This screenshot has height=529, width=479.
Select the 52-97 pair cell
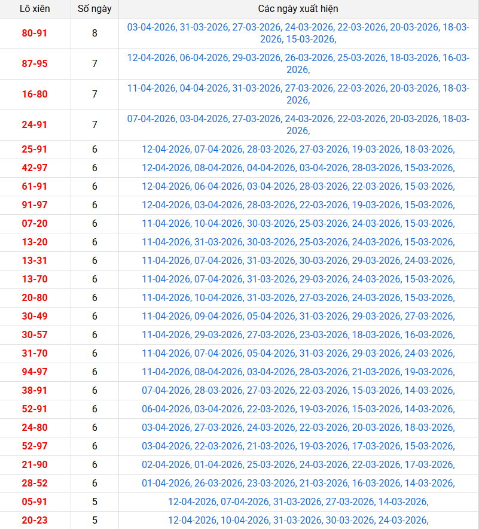click(x=35, y=446)
